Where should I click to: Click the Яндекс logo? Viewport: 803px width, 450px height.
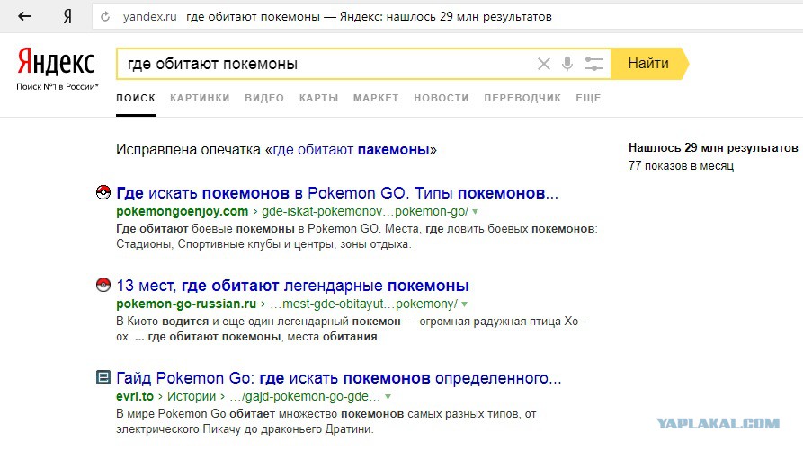click(56, 62)
